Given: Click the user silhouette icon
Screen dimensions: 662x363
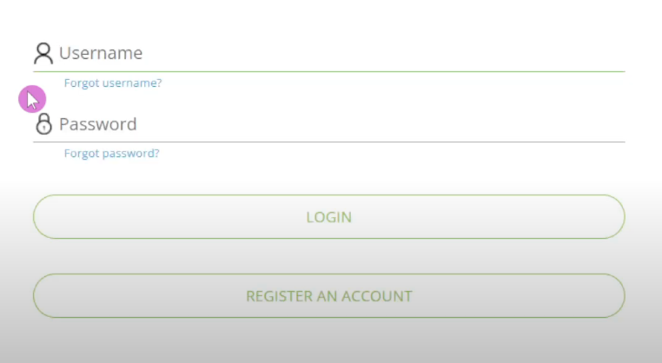Looking at the screenshot, I should pos(43,54).
